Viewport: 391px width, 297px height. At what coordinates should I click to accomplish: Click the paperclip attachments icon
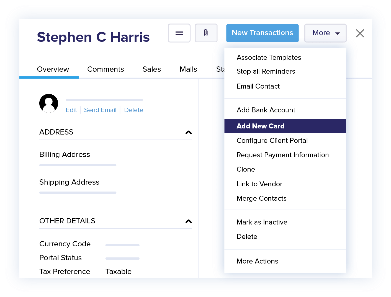206,33
